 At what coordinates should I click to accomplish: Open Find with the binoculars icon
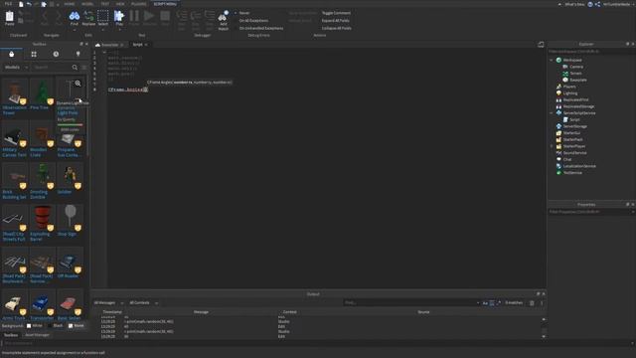(75, 16)
